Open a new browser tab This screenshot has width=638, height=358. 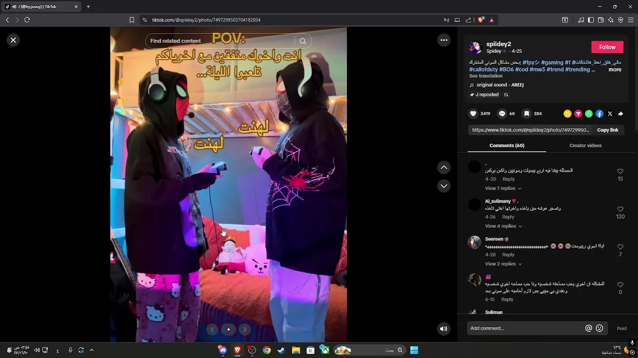(x=88, y=6)
